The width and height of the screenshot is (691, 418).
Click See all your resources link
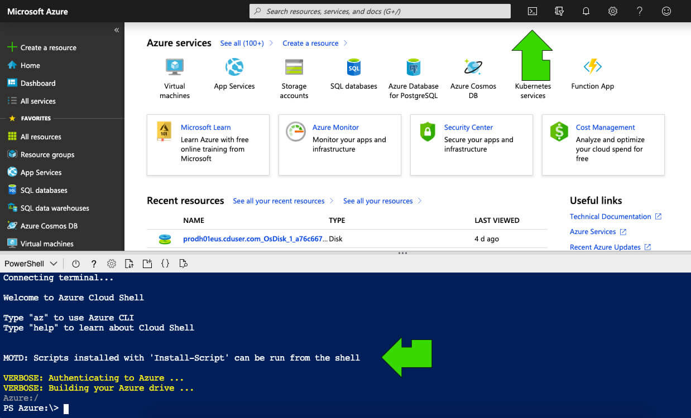pos(378,201)
